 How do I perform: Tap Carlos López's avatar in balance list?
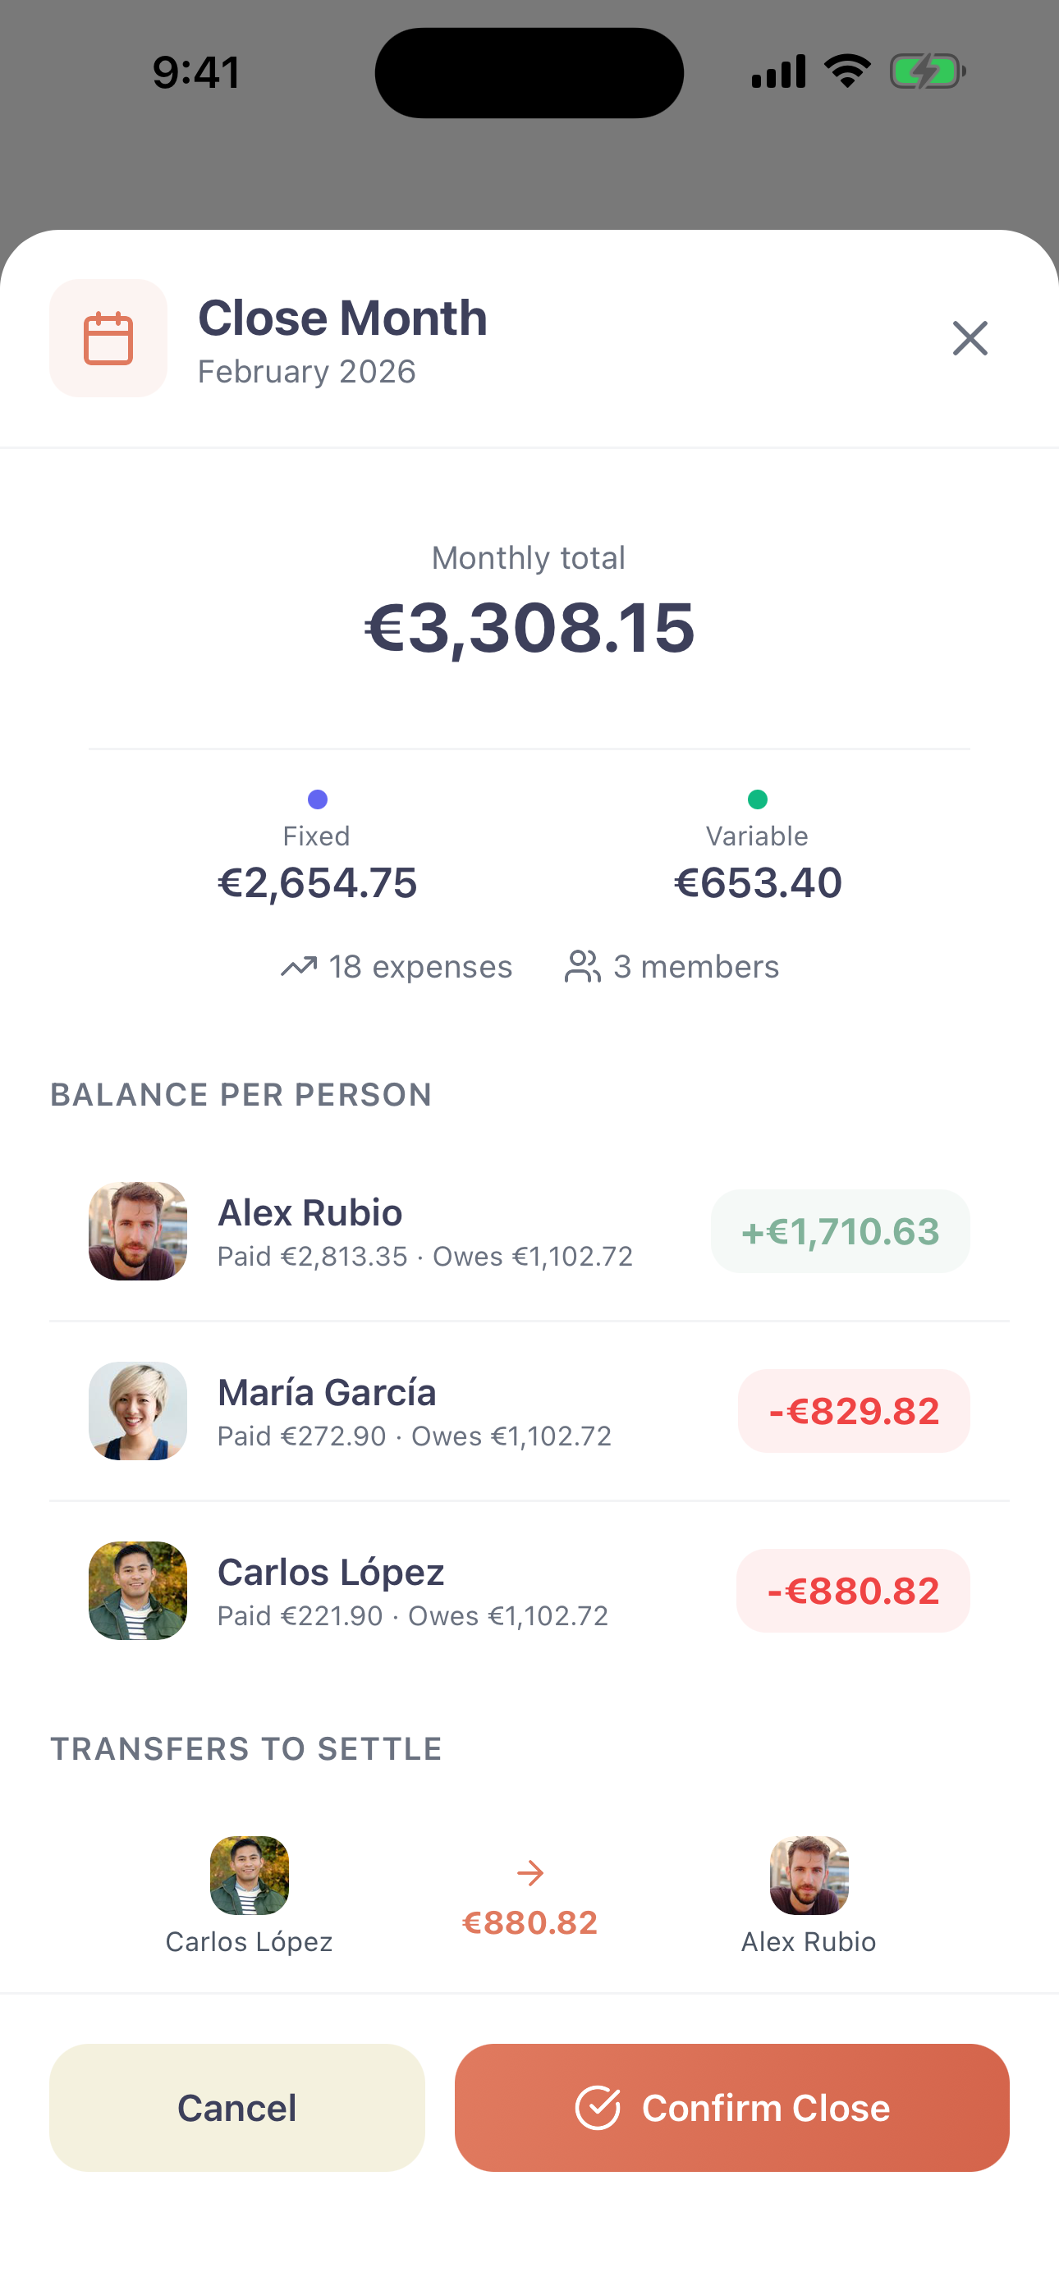click(138, 1590)
